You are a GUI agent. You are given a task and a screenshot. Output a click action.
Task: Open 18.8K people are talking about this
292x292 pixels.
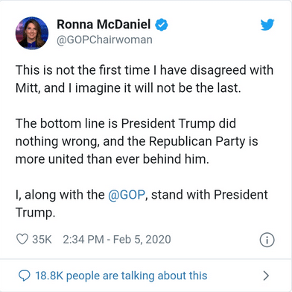click(x=121, y=276)
